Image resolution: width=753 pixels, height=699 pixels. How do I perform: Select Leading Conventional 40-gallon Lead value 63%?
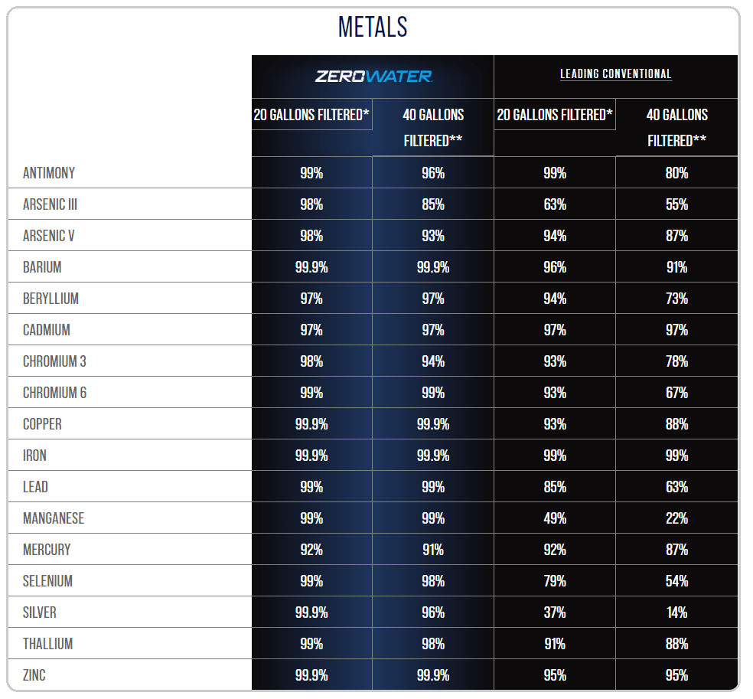tap(676, 487)
